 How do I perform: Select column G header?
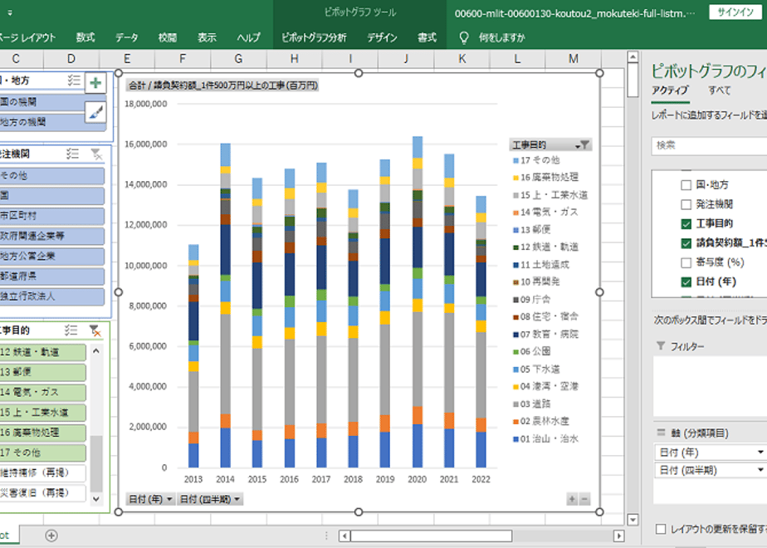point(238,59)
